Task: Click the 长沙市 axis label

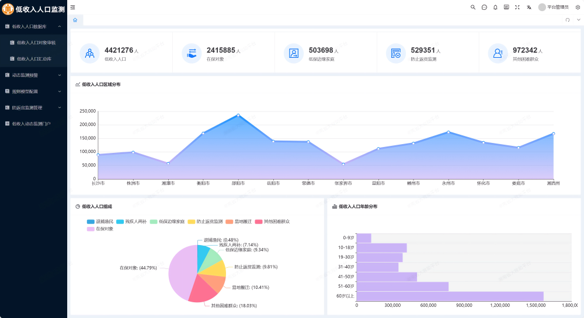Action: pos(98,183)
